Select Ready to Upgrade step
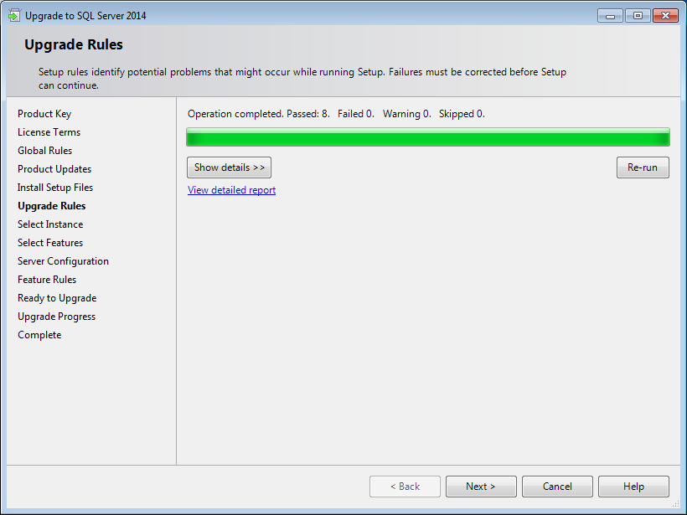 (x=57, y=298)
